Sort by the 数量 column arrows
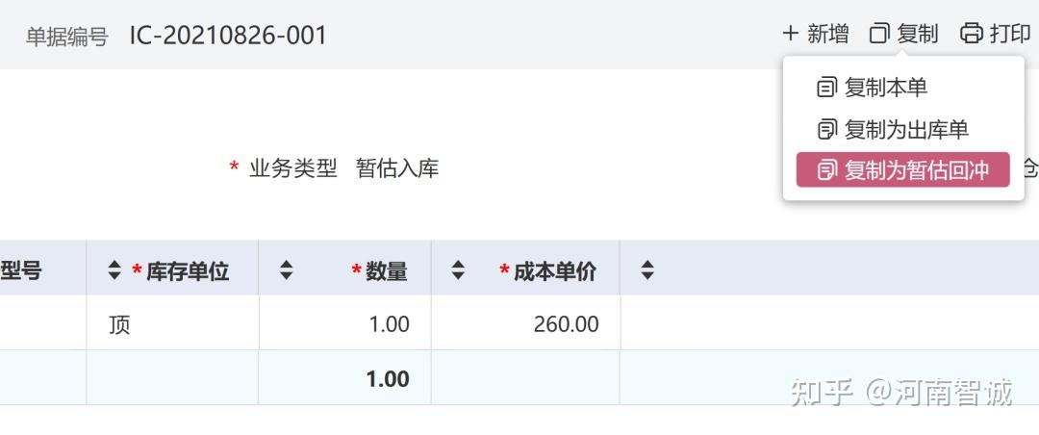Image resolution: width=1039 pixels, height=435 pixels. (x=286, y=269)
